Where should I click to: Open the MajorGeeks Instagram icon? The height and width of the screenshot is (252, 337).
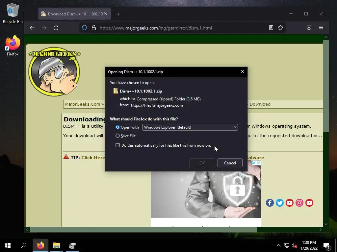click(x=299, y=203)
